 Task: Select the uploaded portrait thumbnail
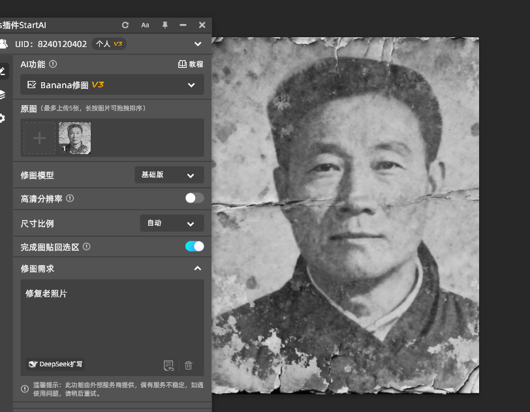click(75, 138)
